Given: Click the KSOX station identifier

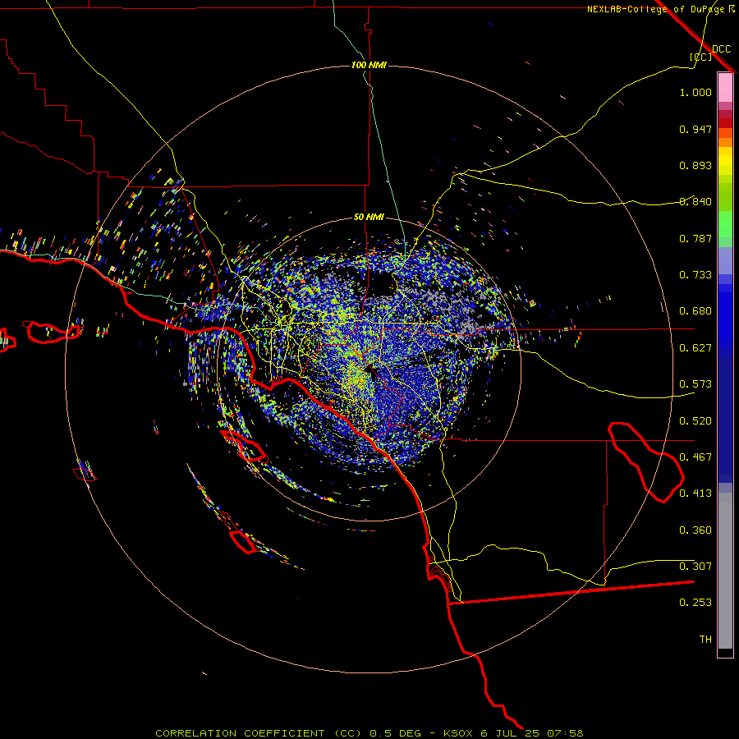Looking at the screenshot, I should [x=459, y=733].
